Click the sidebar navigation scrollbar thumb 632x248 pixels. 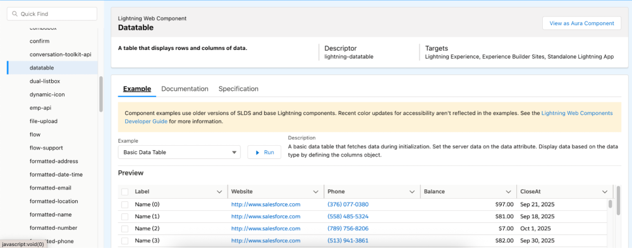pos(100,94)
